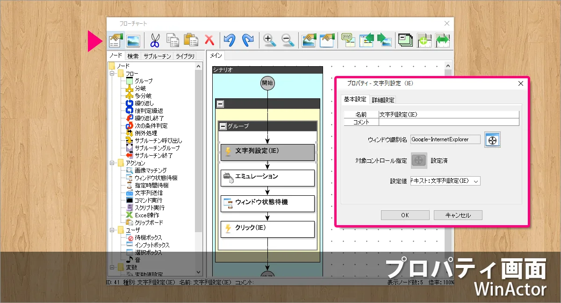Open the 基本設定 tab in properties
This screenshot has width=561, height=303.
coord(355,99)
